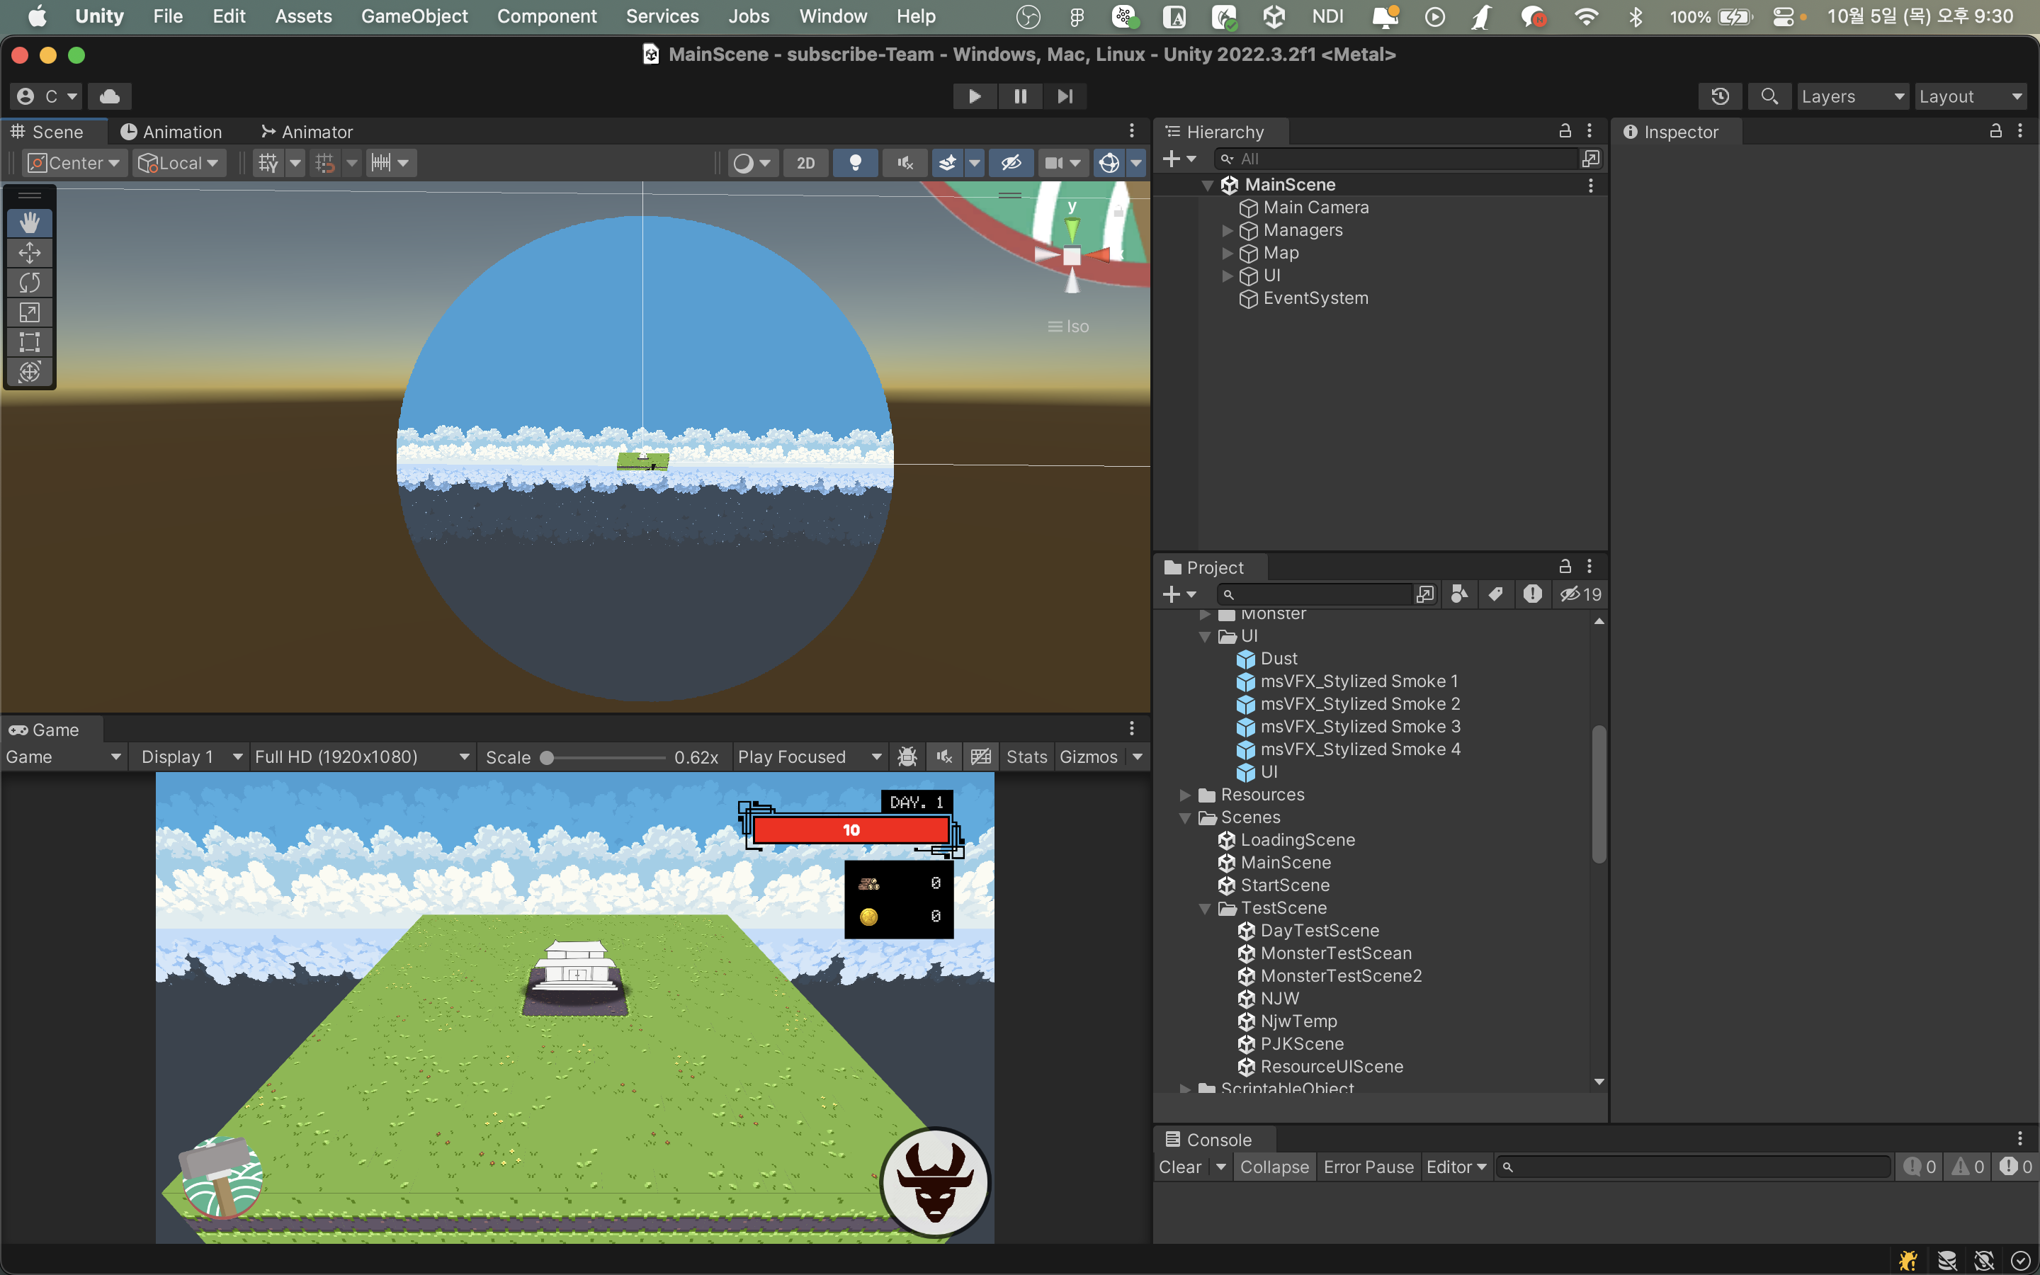Open the Layers dropdown
This screenshot has height=1275, width=2040.
point(1852,96)
